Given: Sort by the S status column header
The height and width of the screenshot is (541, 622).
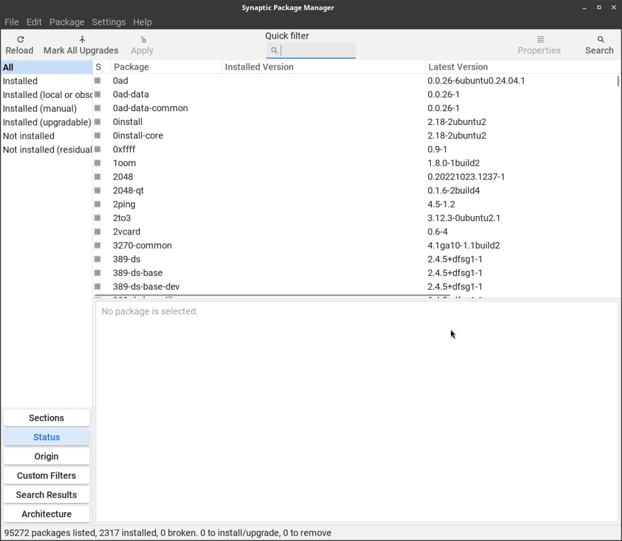Looking at the screenshot, I should click(x=98, y=67).
